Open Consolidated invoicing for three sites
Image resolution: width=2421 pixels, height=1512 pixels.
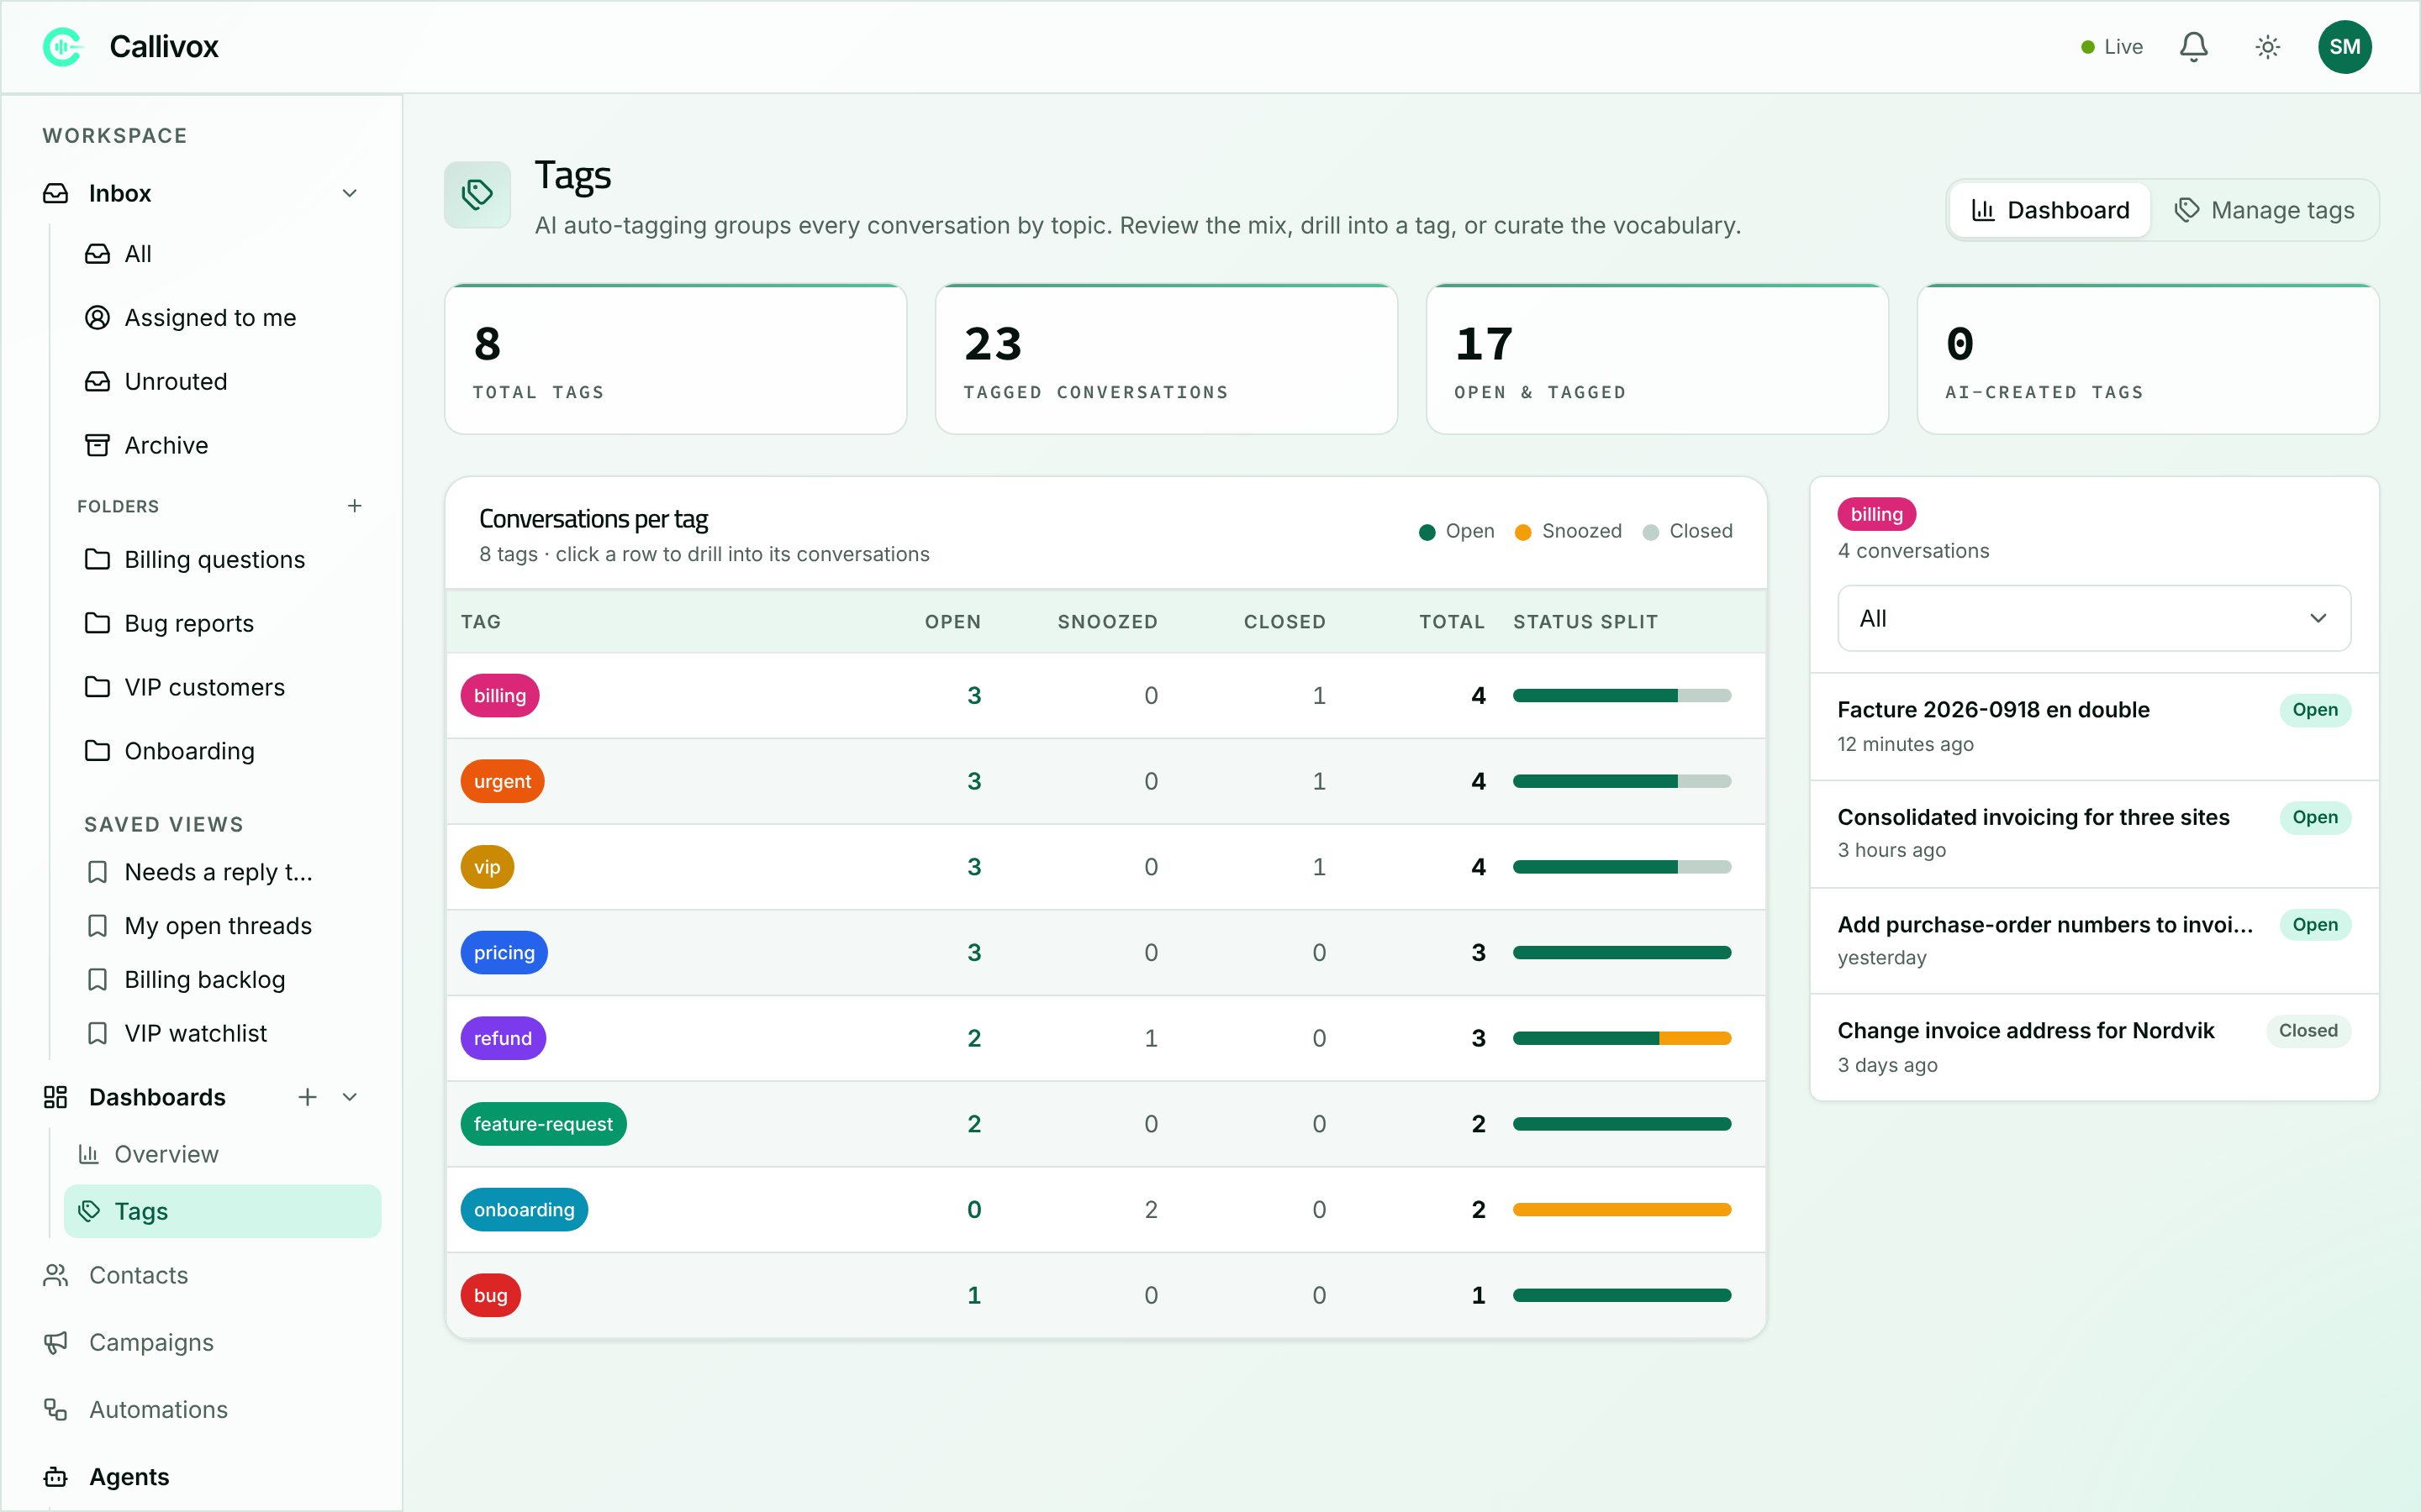2094,834
